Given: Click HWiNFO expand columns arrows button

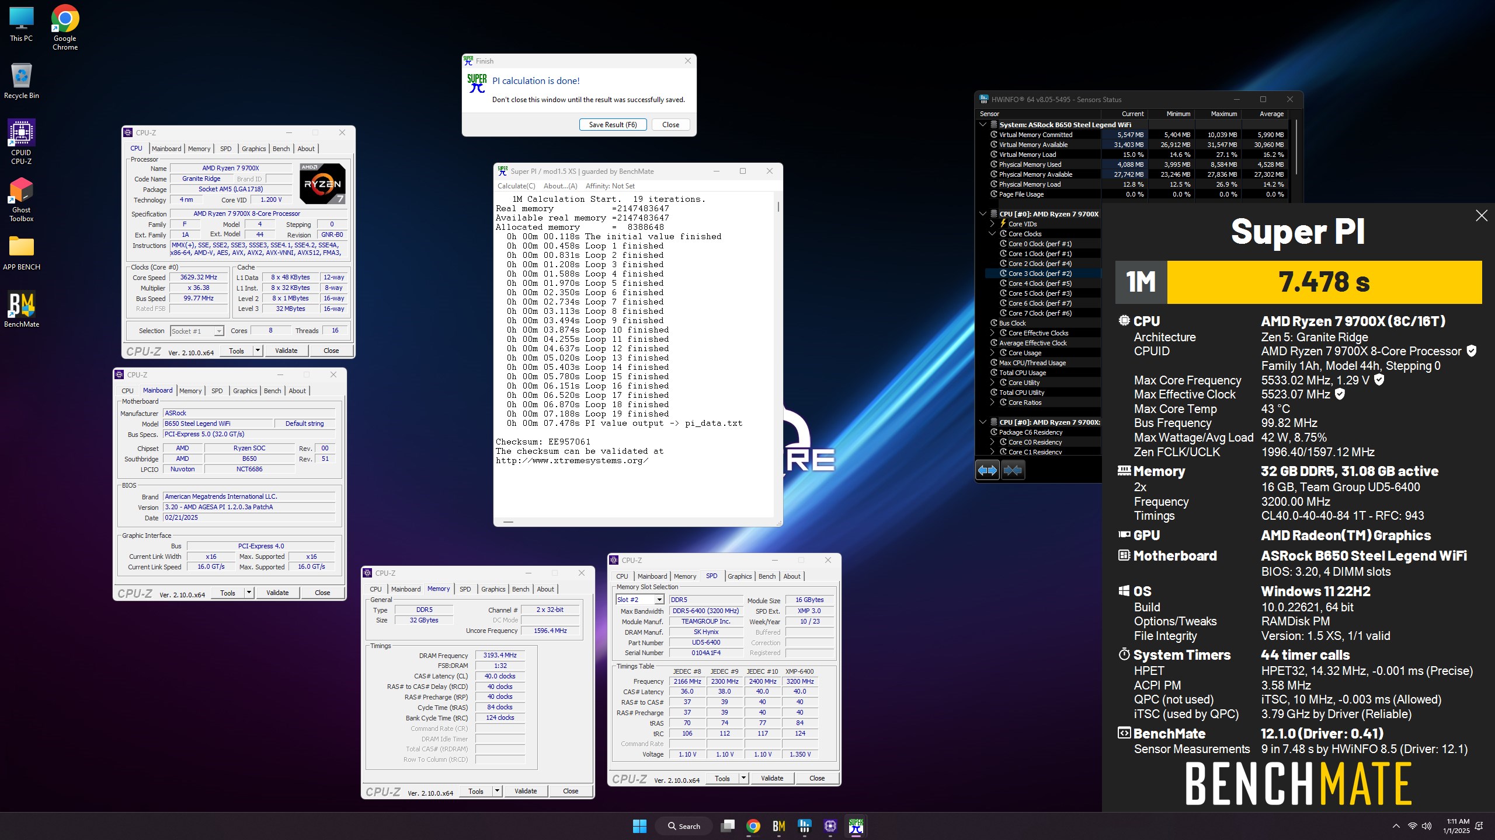Looking at the screenshot, I should pos(988,470).
